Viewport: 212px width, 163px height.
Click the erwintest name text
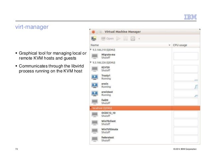pyautogui.click(x=107, y=92)
